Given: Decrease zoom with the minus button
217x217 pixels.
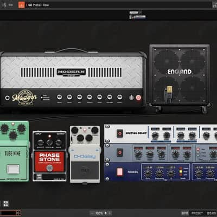Looking at the screenshot, I should point(92,213).
